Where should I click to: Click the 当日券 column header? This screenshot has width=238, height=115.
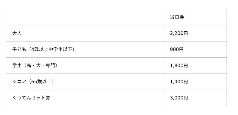tap(177, 17)
